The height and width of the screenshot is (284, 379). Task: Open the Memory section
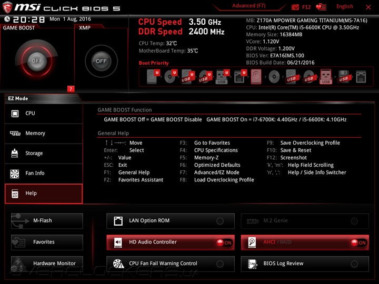44,133
